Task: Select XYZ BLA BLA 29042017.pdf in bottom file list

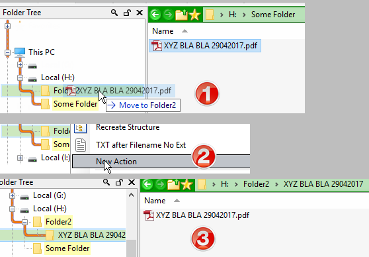Action: [x=197, y=215]
